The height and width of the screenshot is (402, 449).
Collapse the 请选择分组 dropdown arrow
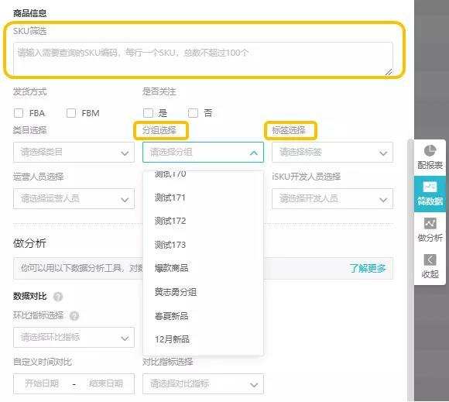[254, 153]
